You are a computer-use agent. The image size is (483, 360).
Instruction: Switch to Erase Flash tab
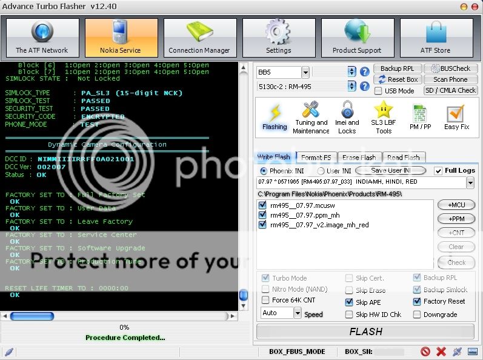click(359, 158)
